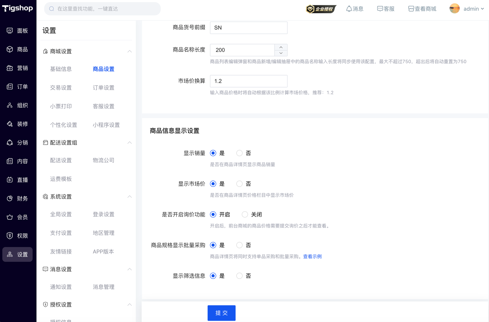
Task: Open 客服 customer service chat icon
Action: pos(380,9)
